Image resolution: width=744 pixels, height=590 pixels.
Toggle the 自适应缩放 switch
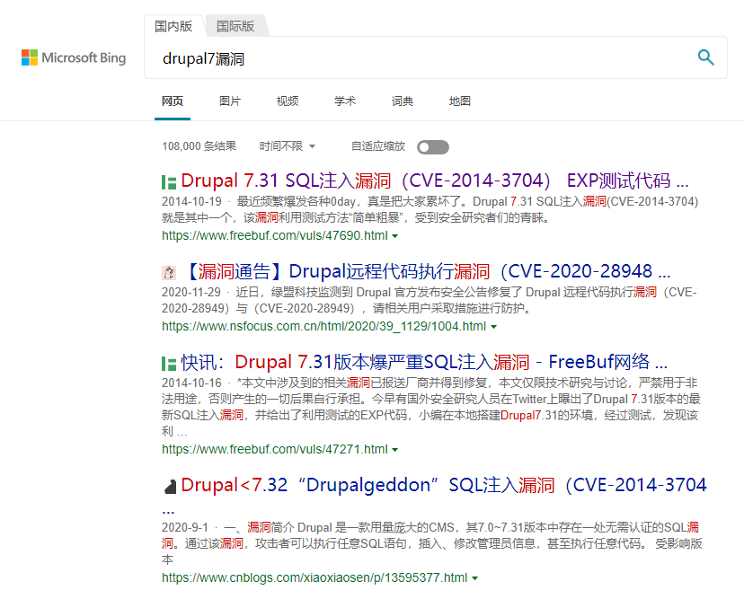click(432, 146)
